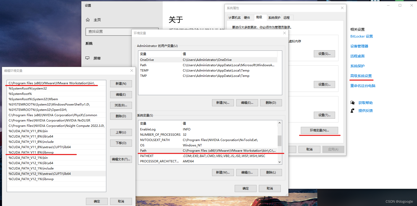417x206 pixels.
Task: Select PATHEXT system variable row
Action: click(208, 156)
